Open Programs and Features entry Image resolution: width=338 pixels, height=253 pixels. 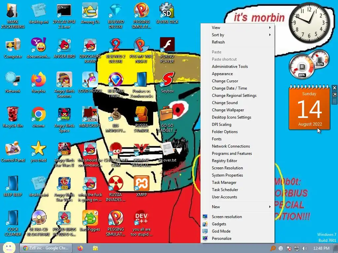pos(238,154)
